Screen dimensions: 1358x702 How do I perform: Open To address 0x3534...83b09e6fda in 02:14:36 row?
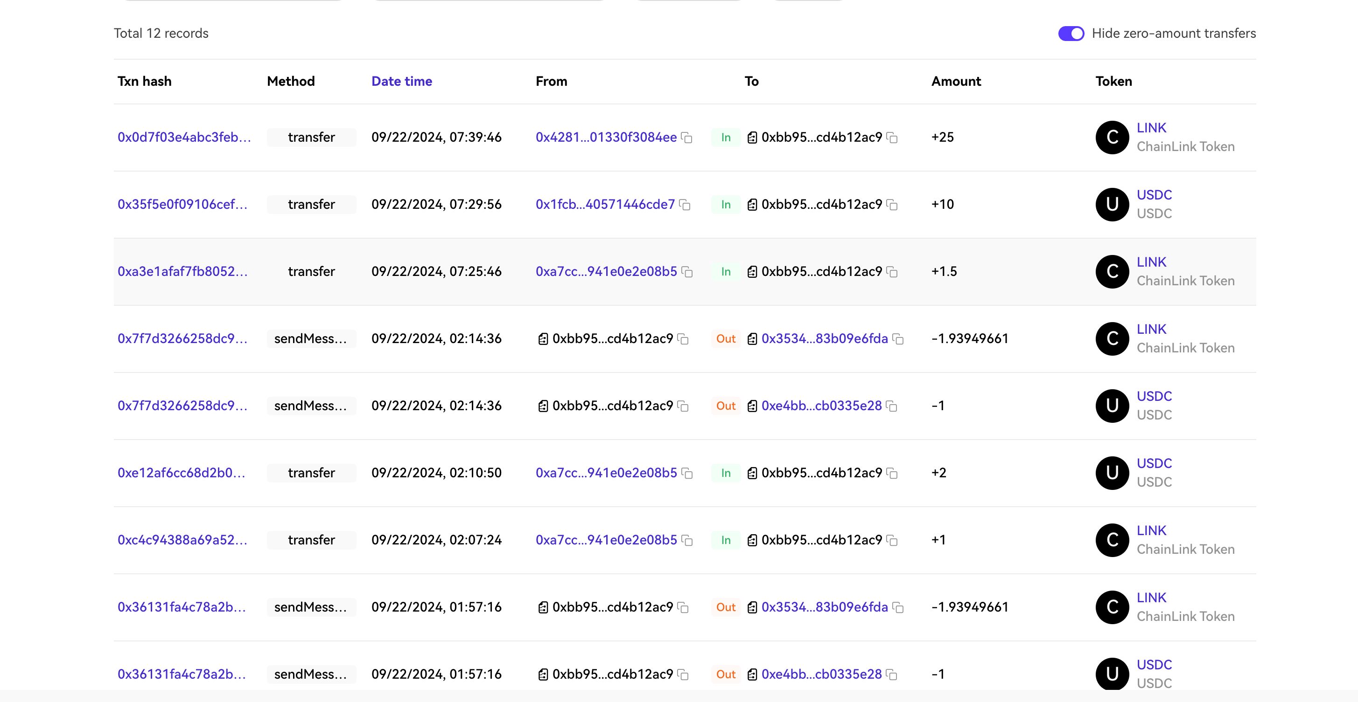[825, 338]
